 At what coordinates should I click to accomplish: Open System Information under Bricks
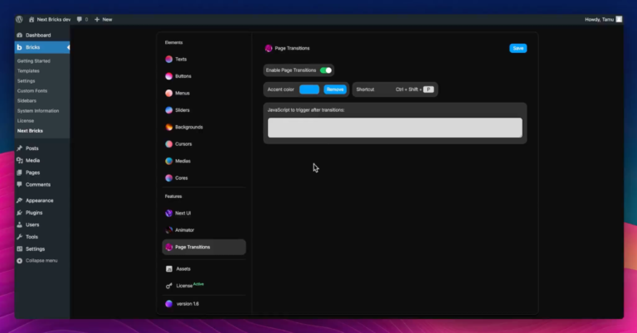(x=38, y=111)
